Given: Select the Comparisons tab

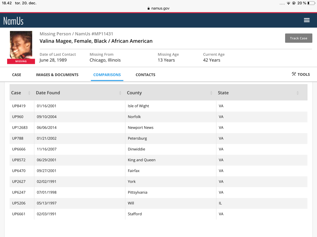Looking at the screenshot, I should [x=107, y=75].
